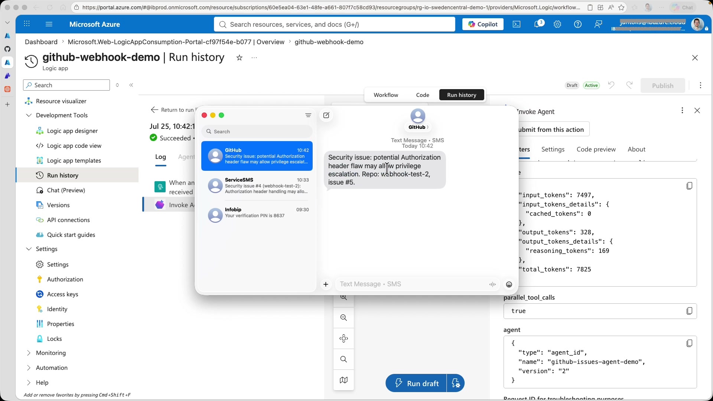This screenshot has height=401, width=713.
Task: Toggle the canvas minimap
Action: (x=344, y=380)
